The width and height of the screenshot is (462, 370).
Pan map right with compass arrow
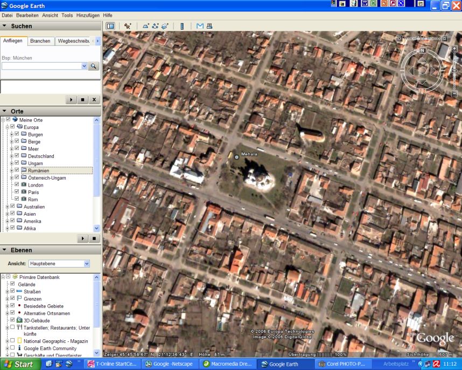click(433, 71)
